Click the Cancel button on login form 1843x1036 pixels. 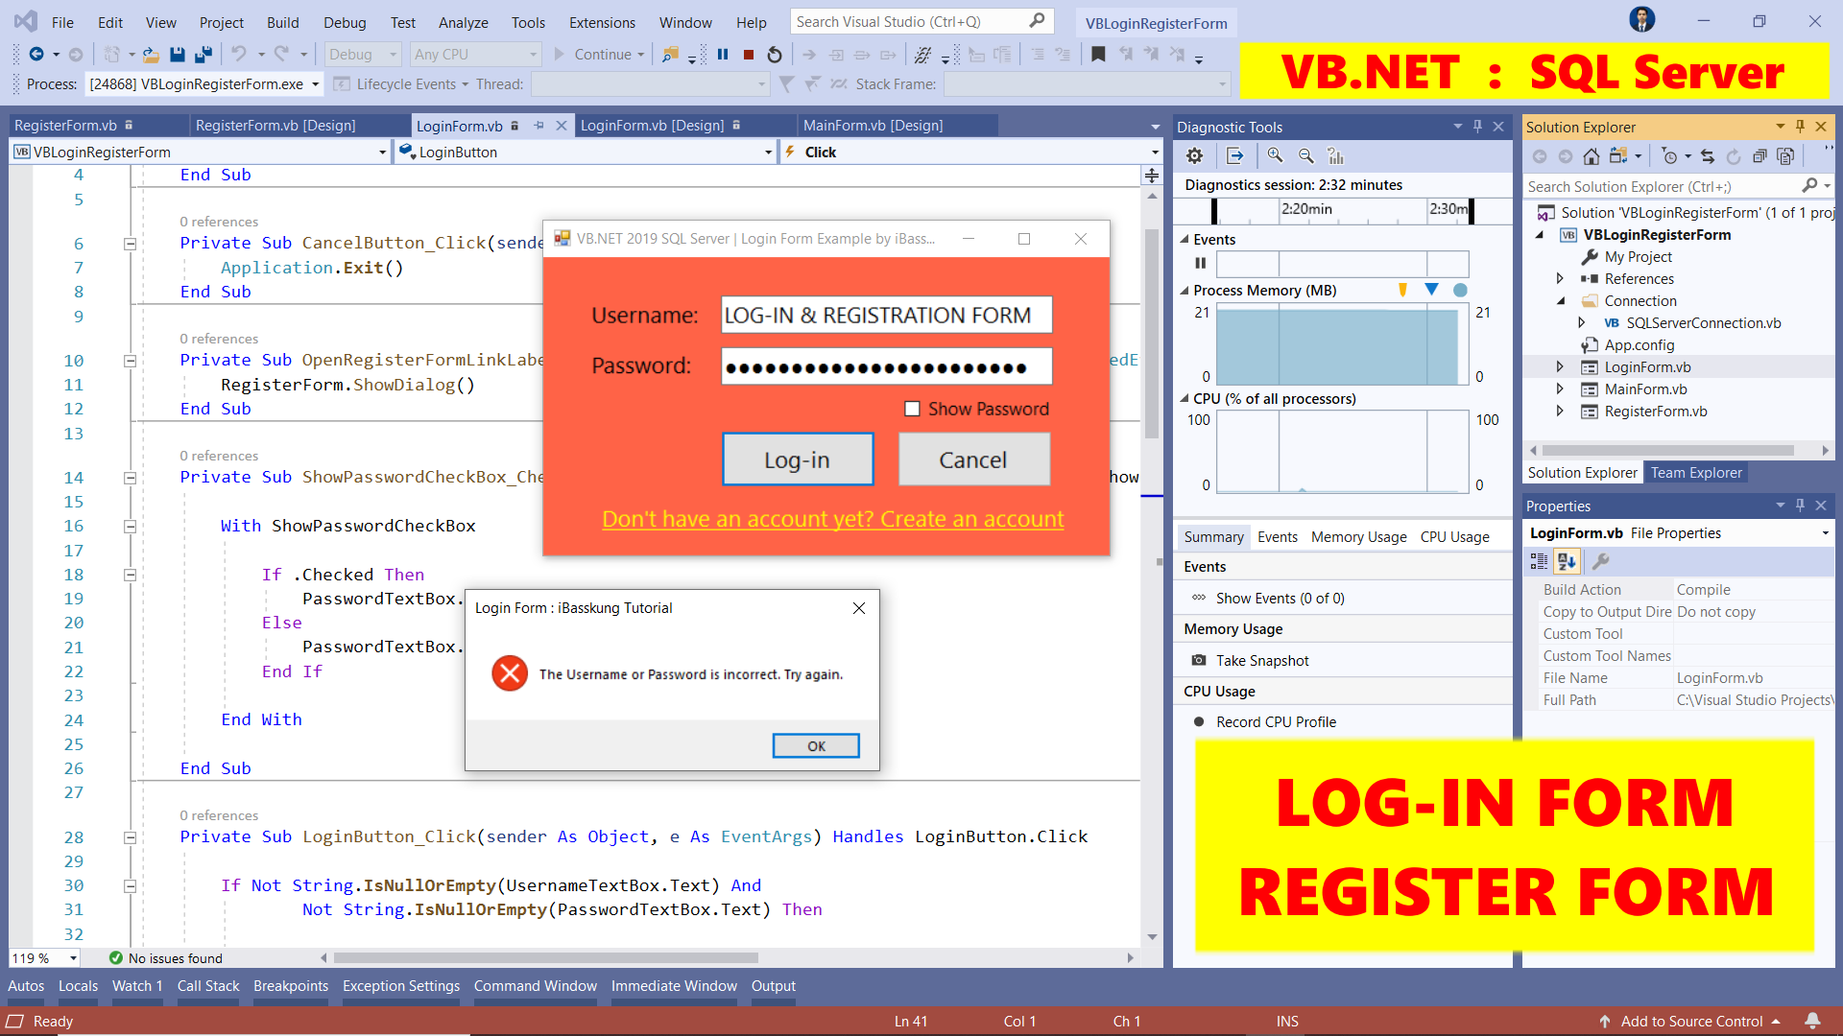coord(973,459)
